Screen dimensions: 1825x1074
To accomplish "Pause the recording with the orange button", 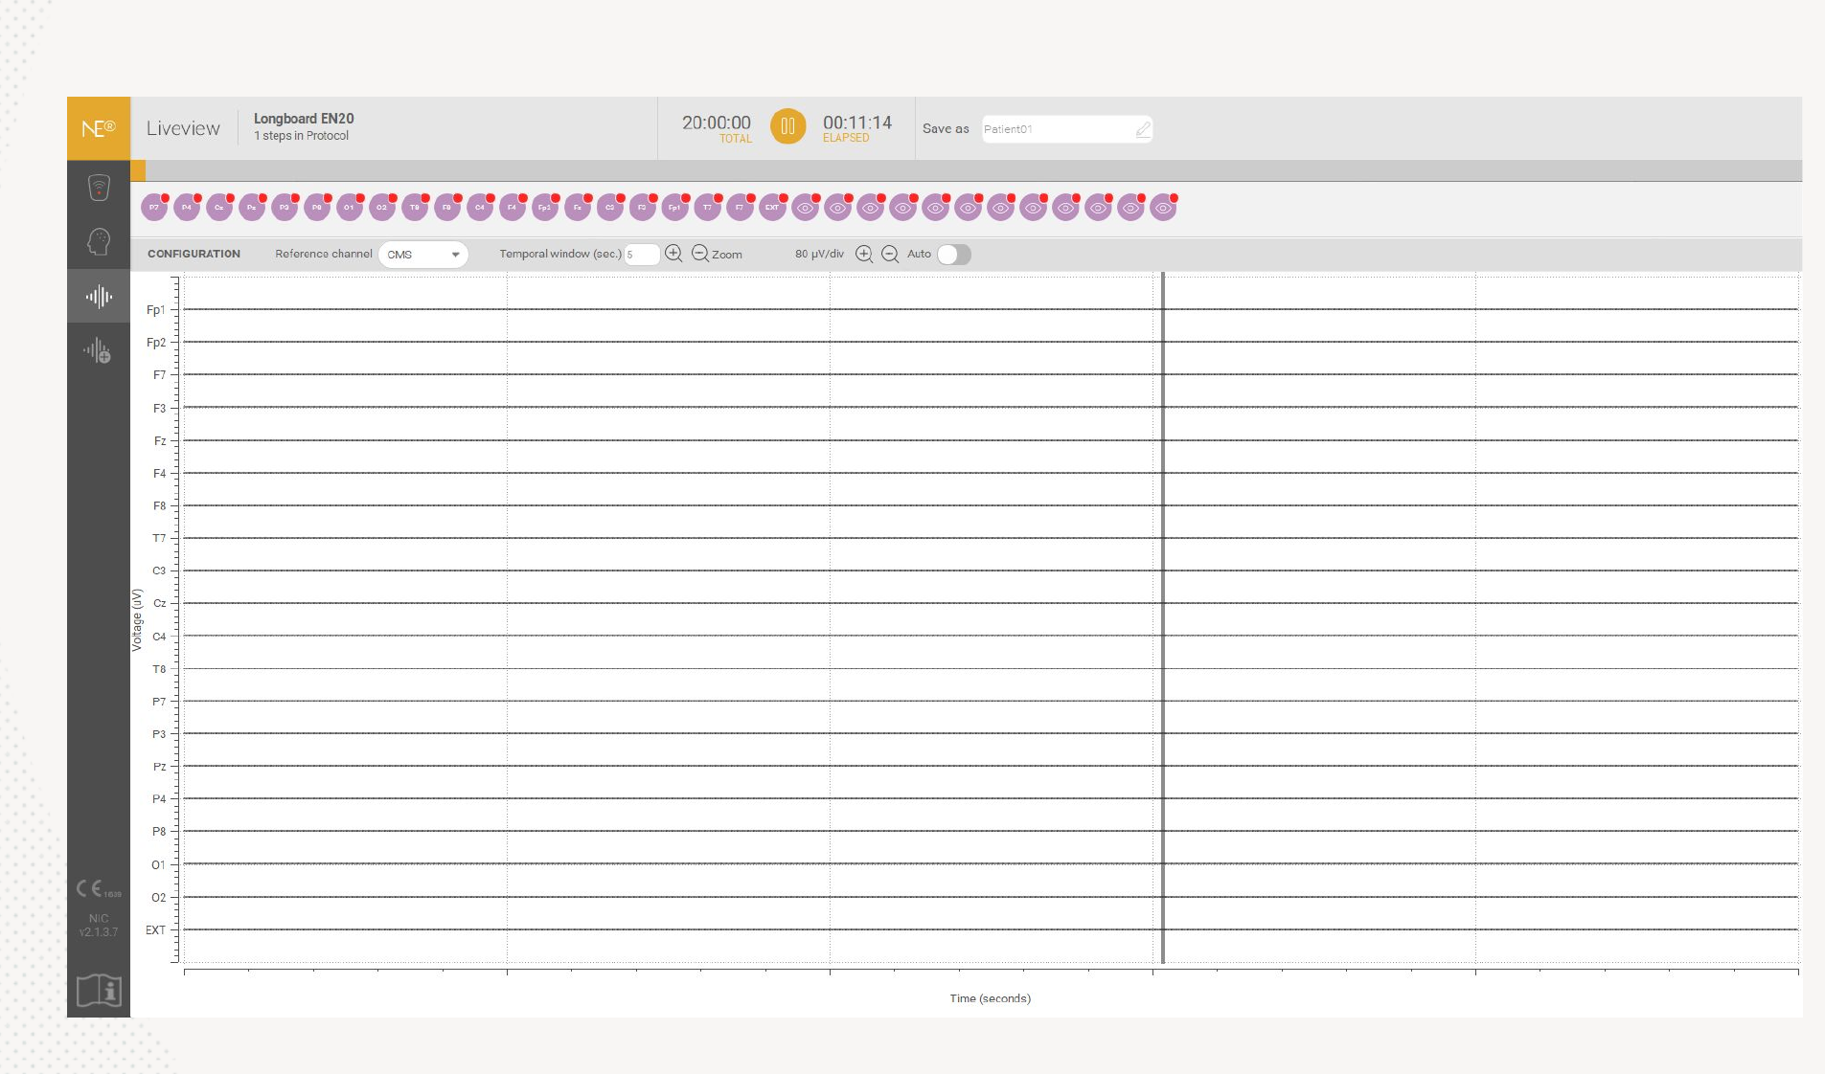I will coord(787,126).
